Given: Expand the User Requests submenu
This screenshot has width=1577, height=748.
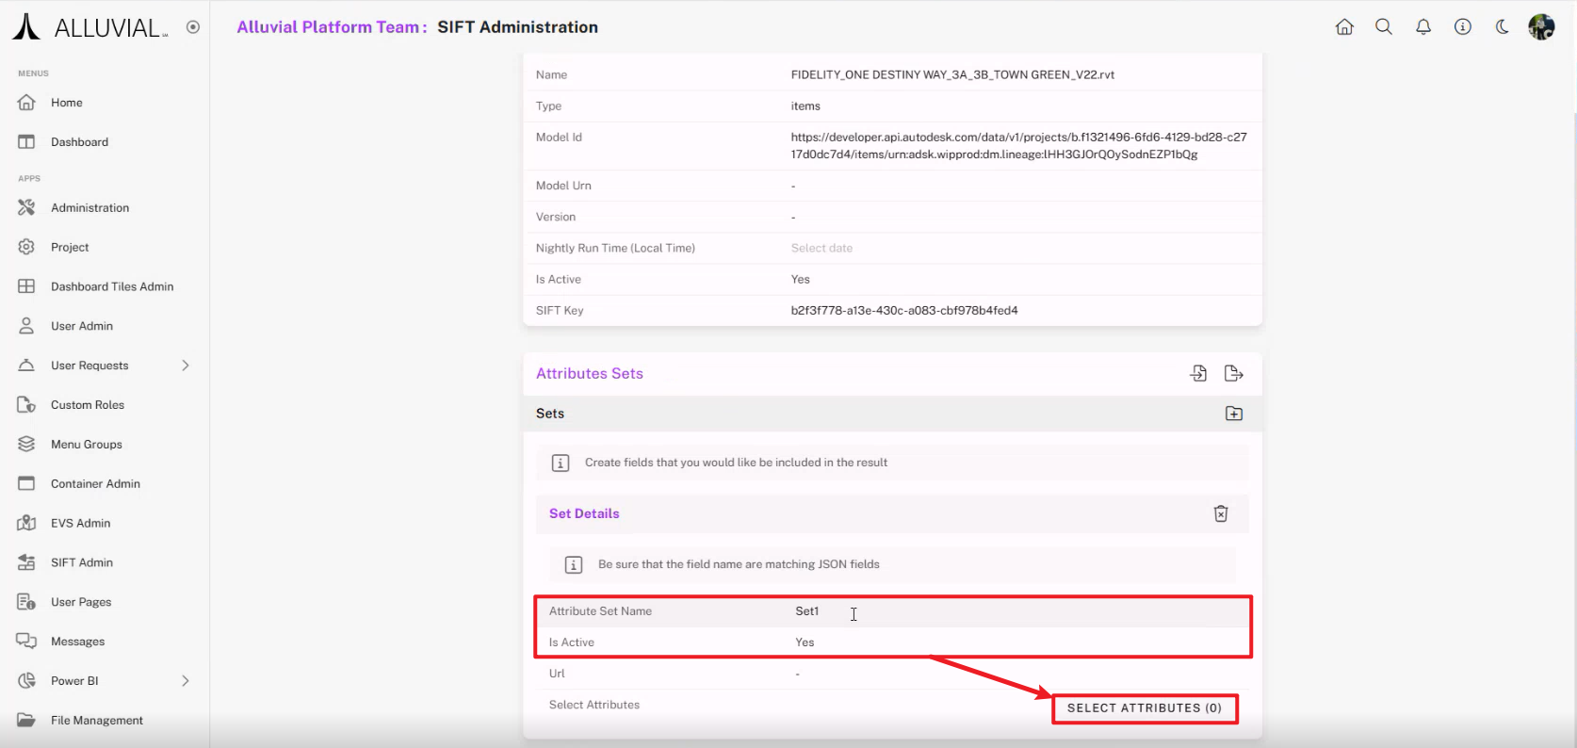Looking at the screenshot, I should 186,366.
